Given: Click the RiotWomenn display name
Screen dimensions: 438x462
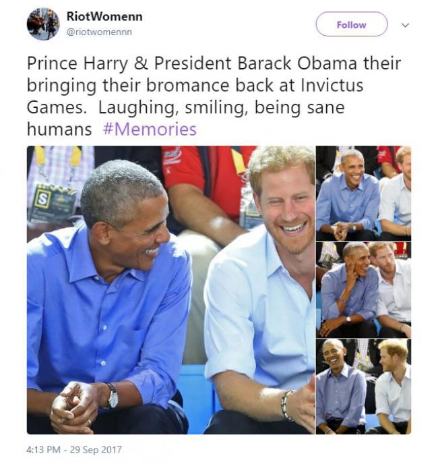Looking at the screenshot, I should [104, 16].
